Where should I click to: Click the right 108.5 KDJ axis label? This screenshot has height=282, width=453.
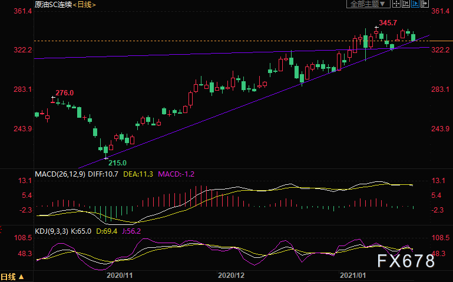440,238
